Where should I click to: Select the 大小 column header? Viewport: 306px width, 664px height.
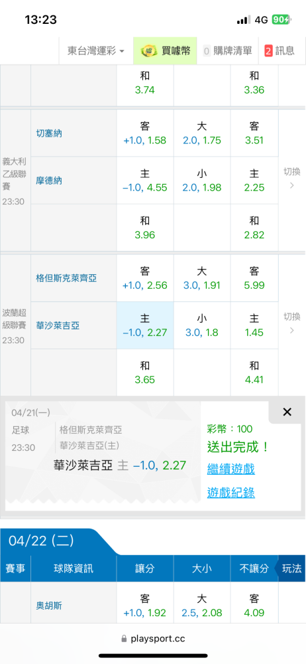[201, 569]
